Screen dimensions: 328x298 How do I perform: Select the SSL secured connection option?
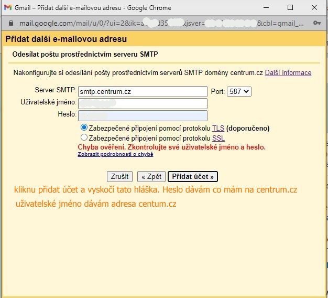(x=84, y=138)
